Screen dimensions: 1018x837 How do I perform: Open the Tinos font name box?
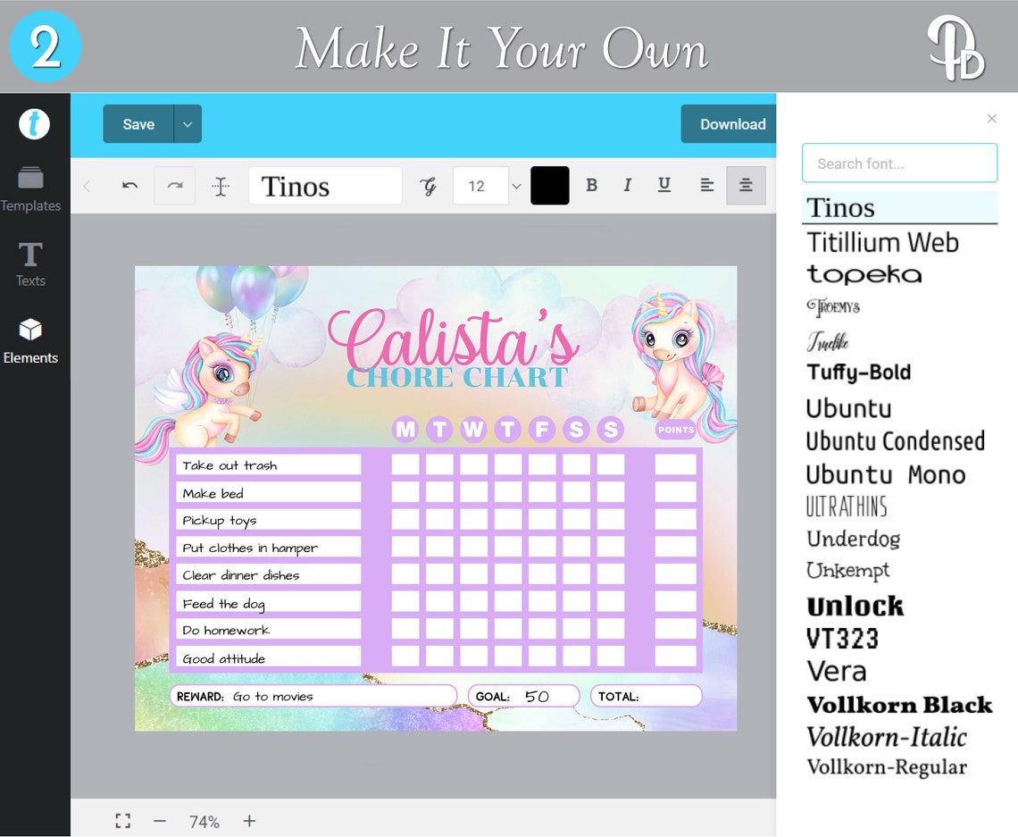pos(325,185)
